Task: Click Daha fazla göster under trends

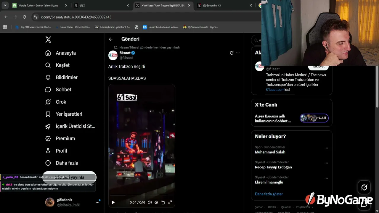Action: coord(269,194)
